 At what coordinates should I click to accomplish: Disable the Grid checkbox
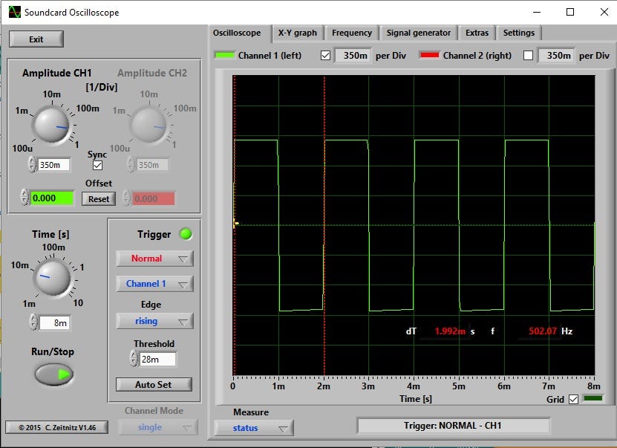574,399
